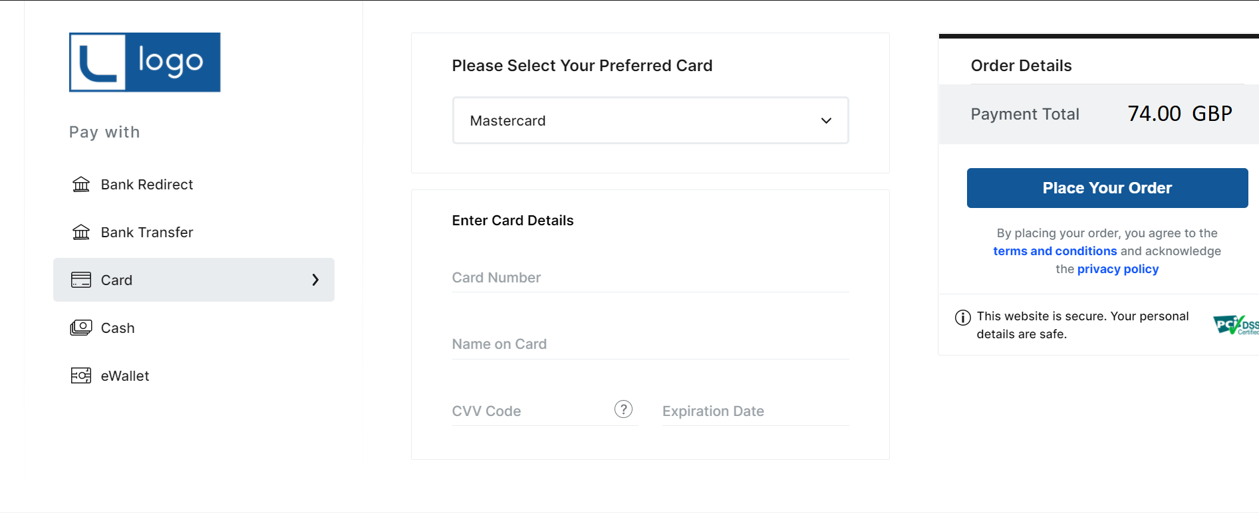Click the dropdown arrow in card selector
Viewport: 1259px width, 513px height.
[826, 120]
